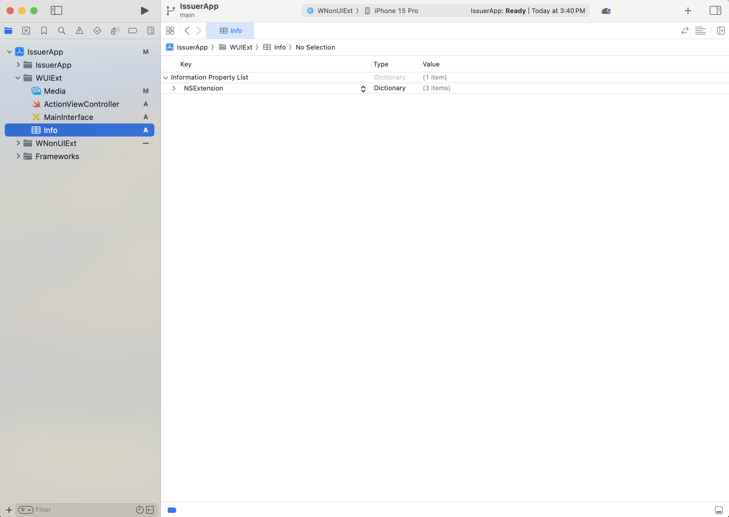Click the blue tag indicator at bottom

coord(172,510)
